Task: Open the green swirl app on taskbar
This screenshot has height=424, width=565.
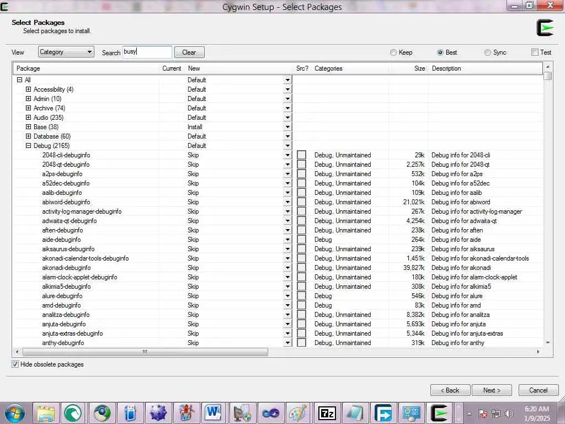Action: click(x=74, y=413)
